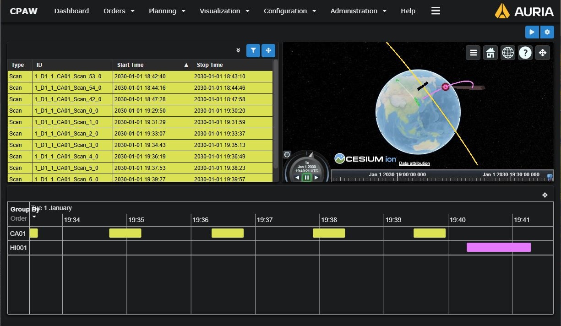Toggle the hamburger menu in the navbar
The height and width of the screenshot is (326, 561).
click(x=436, y=11)
